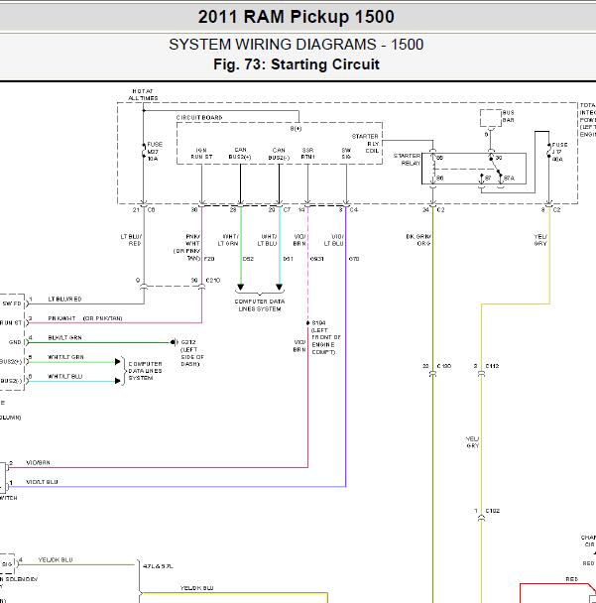
Task: Click the "DK GRN/ORG" wire label
Action: point(418,240)
